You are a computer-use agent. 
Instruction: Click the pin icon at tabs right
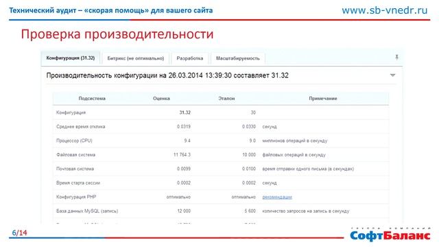tap(396, 58)
